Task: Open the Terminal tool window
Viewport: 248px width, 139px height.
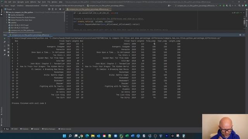Action: (35, 129)
